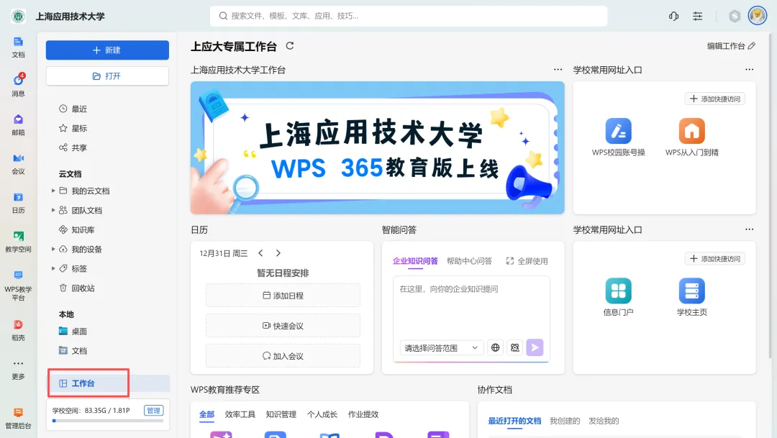The image size is (777, 438).
Task: Click 编辑工作台 link
Action: click(731, 46)
